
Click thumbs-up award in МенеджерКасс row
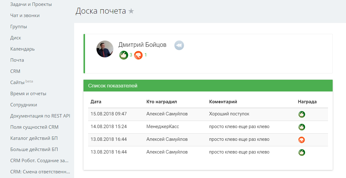[x=301, y=127]
